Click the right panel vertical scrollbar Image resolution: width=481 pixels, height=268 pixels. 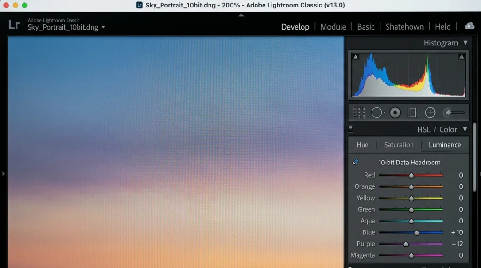(x=474, y=157)
